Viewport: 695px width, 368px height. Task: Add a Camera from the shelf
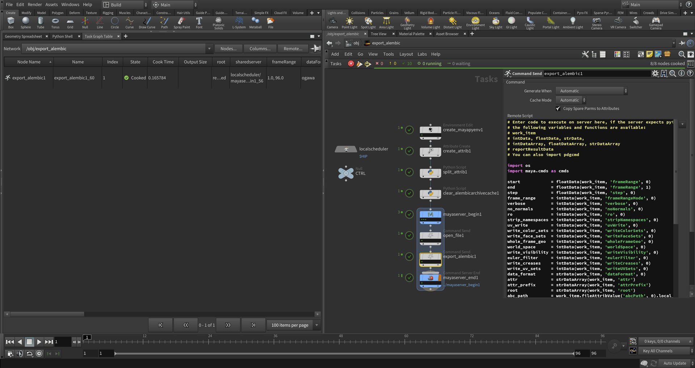tap(332, 22)
